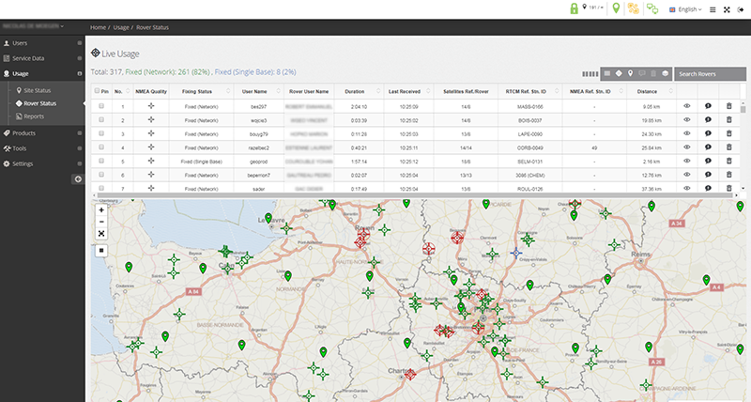
Task: Toggle the eye icon for row 4
Action: tap(686, 147)
